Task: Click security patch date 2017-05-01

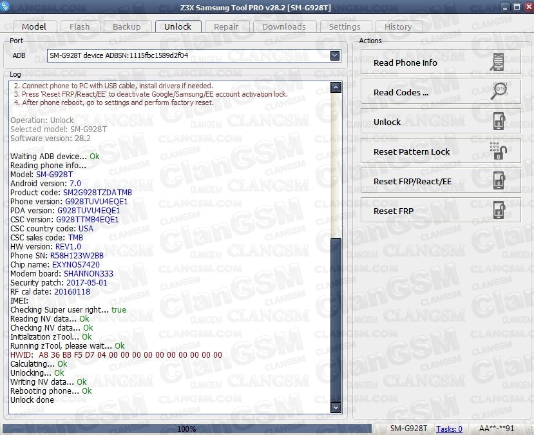Action: 86,283
